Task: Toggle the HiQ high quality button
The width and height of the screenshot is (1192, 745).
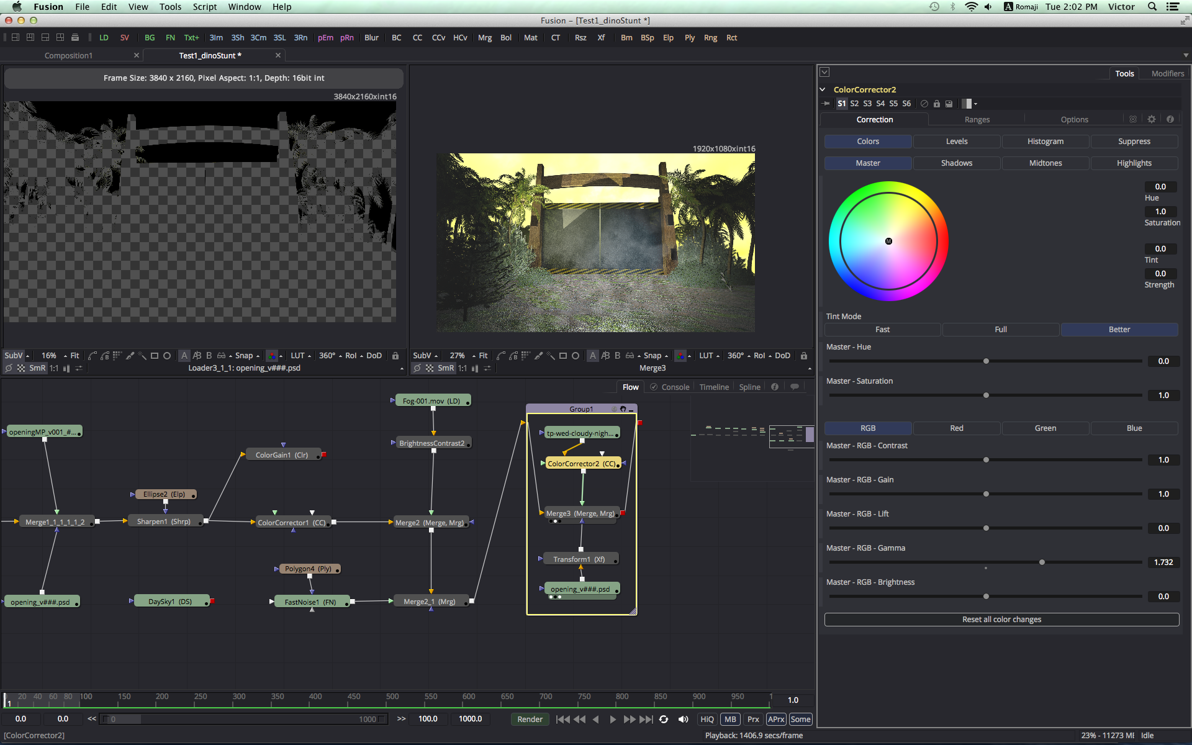Action: coord(707,719)
